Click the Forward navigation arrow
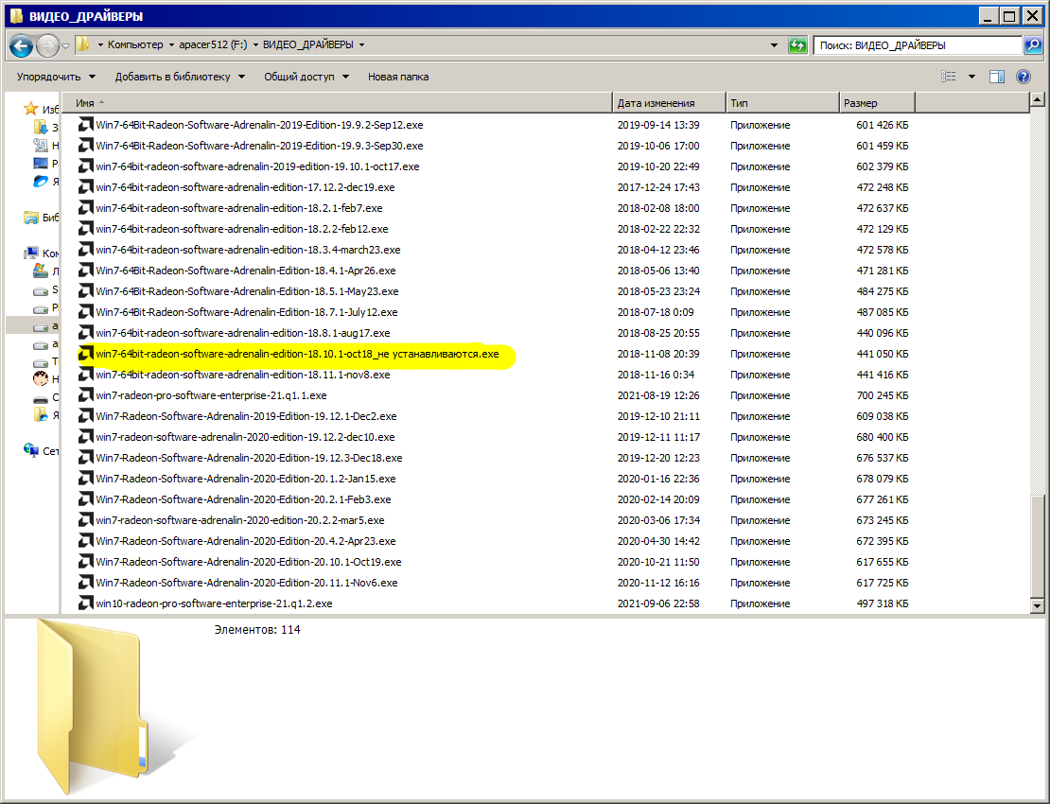This screenshot has height=804, width=1050. pyautogui.click(x=47, y=45)
